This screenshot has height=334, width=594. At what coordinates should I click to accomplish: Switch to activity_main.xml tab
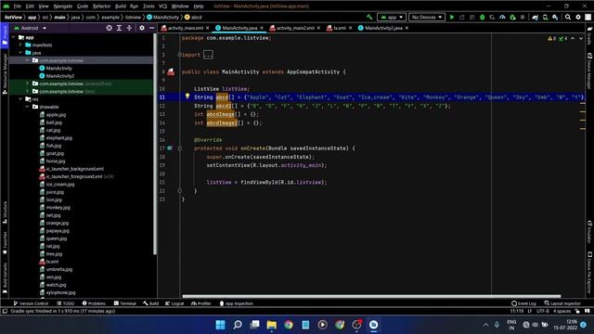click(x=186, y=28)
